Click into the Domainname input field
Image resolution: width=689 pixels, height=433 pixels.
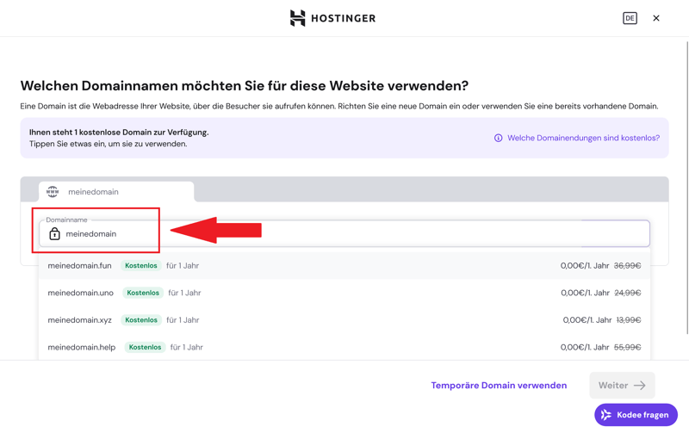point(344,234)
